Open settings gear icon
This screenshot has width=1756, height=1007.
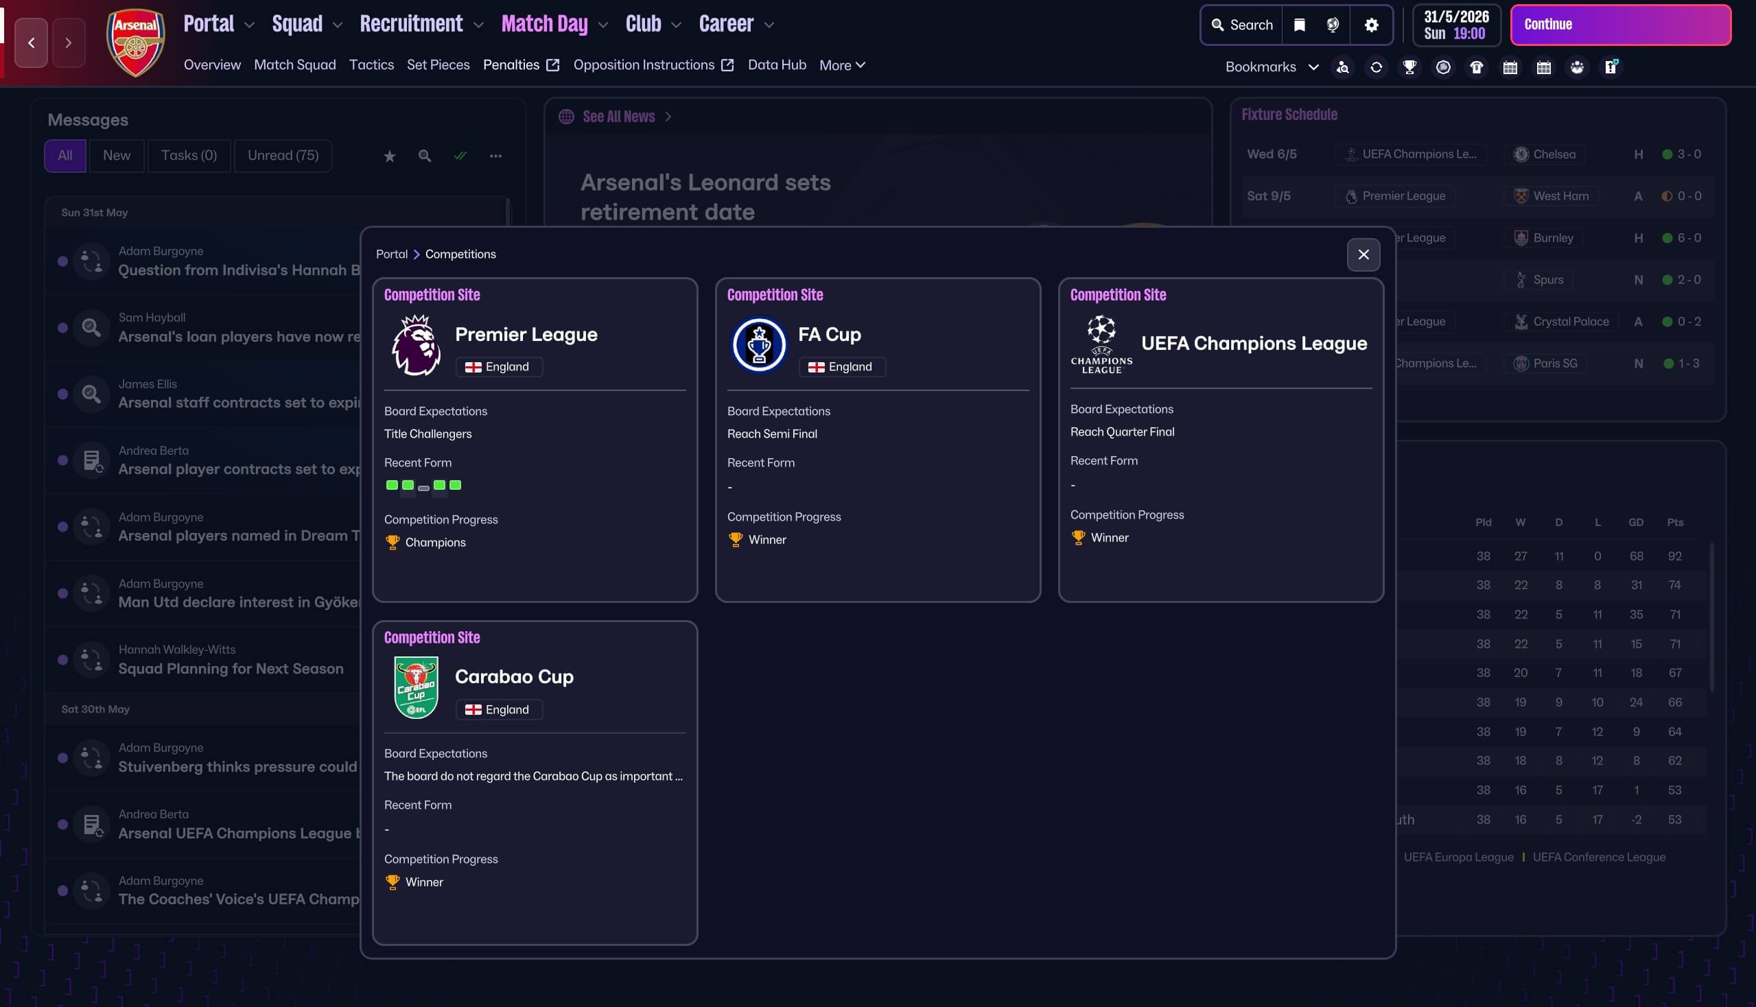click(x=1371, y=25)
